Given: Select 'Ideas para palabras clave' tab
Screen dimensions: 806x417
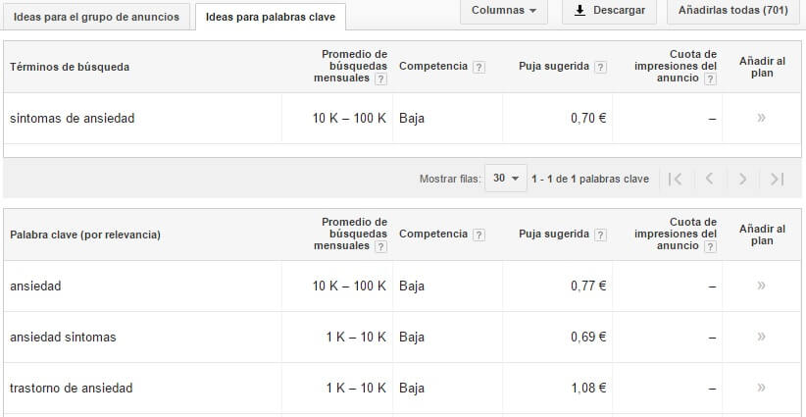Looking at the screenshot, I should tap(270, 17).
